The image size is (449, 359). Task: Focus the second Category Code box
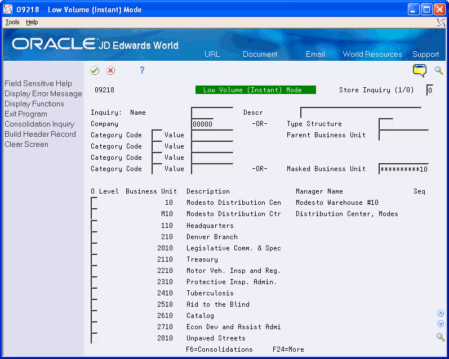click(157, 146)
